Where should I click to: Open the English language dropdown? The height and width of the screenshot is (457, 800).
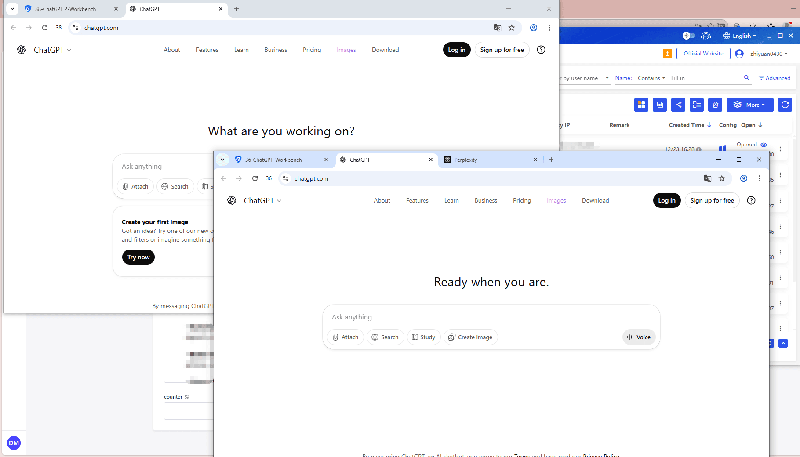click(x=740, y=36)
